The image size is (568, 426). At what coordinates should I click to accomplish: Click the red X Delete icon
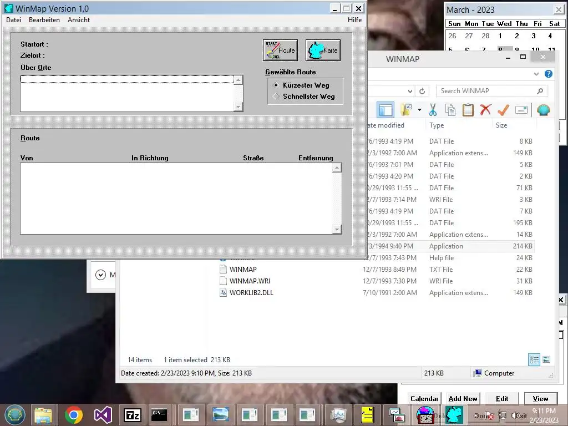485,110
